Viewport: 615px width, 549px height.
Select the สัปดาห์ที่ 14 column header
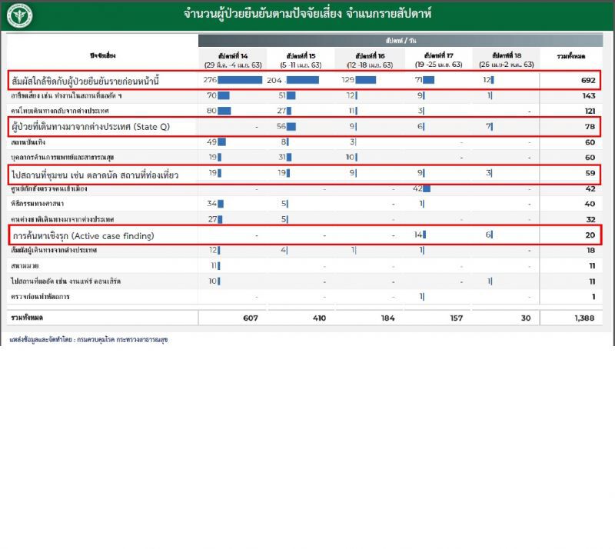click(233, 60)
